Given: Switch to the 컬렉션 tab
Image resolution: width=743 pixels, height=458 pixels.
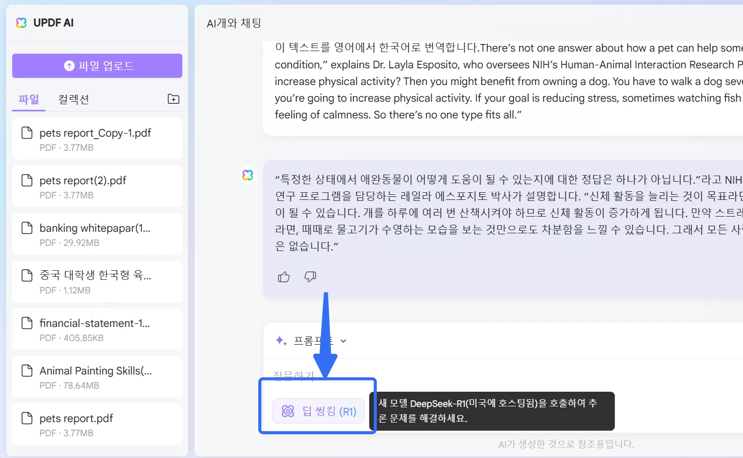Looking at the screenshot, I should [73, 99].
